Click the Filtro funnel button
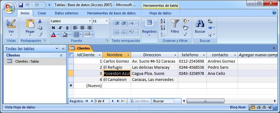This screenshot has width=280, height=113. (x=175, y=26)
